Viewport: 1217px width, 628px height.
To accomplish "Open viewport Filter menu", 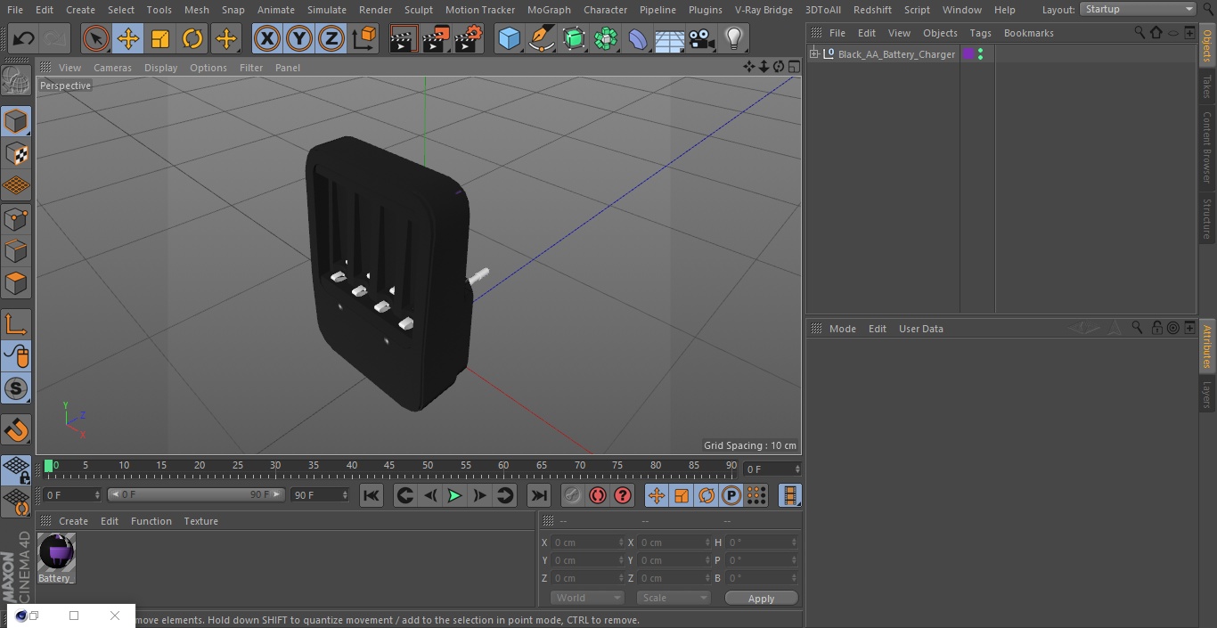I will point(251,68).
